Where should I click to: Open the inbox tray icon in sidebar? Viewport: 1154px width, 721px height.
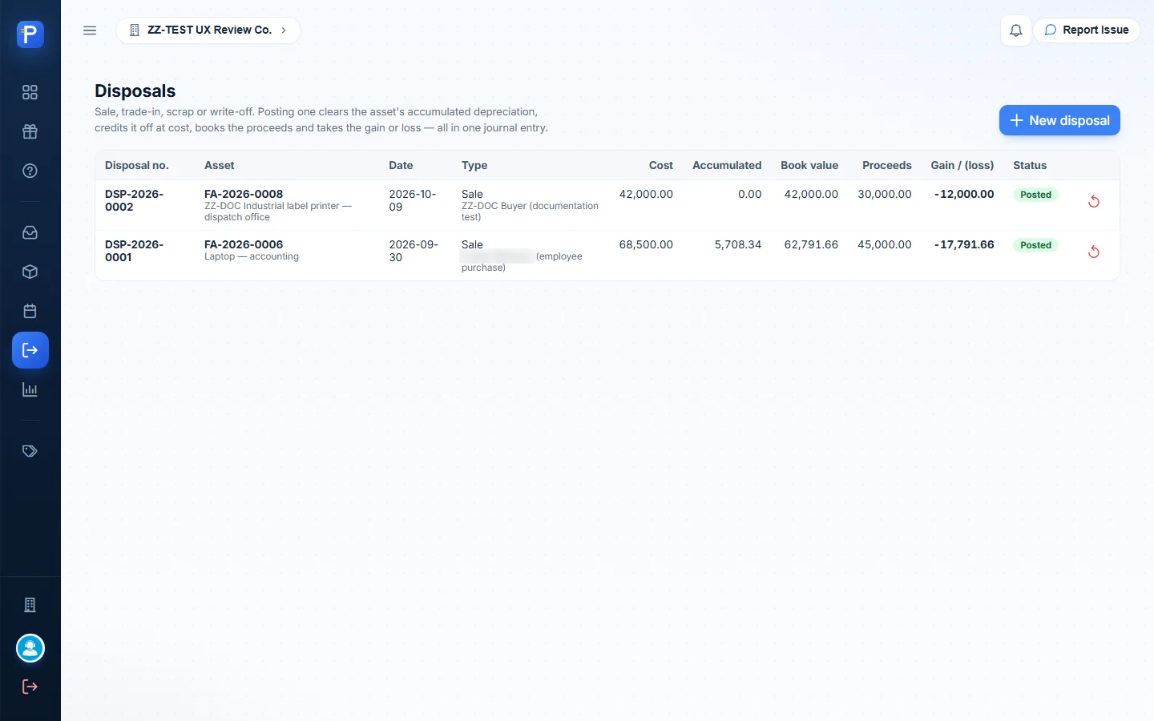pos(30,232)
